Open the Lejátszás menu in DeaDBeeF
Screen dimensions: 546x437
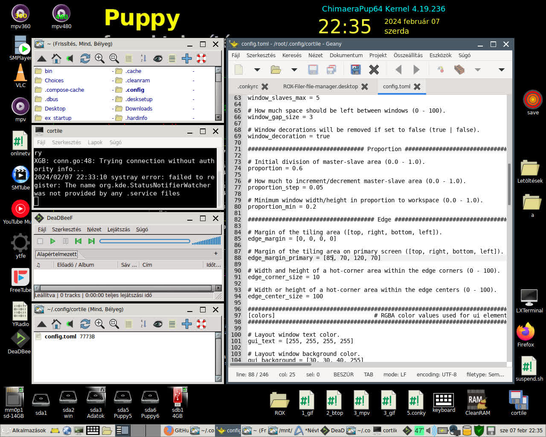[x=119, y=230]
